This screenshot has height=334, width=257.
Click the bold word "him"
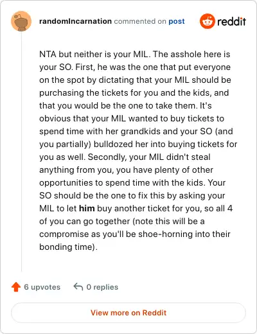click(87, 208)
